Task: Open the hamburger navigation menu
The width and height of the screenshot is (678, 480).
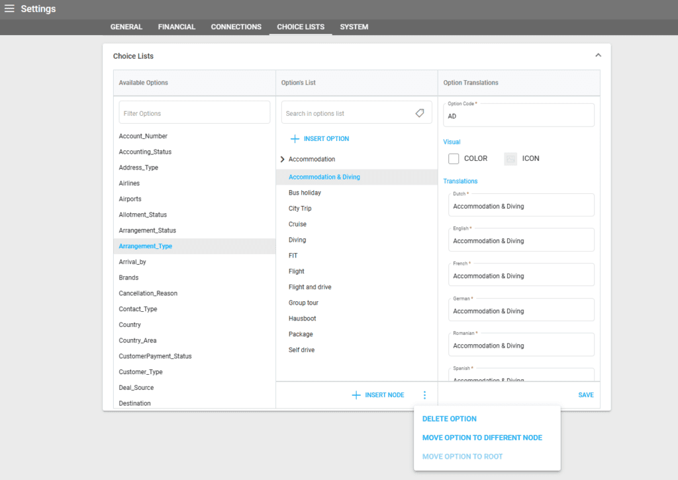Action: click(9, 9)
